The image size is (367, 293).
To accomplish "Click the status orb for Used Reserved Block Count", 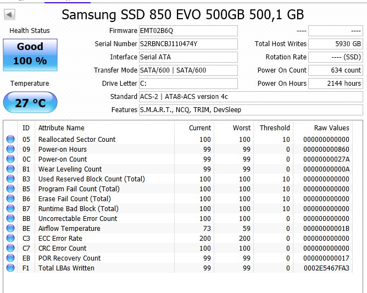I will (10, 179).
